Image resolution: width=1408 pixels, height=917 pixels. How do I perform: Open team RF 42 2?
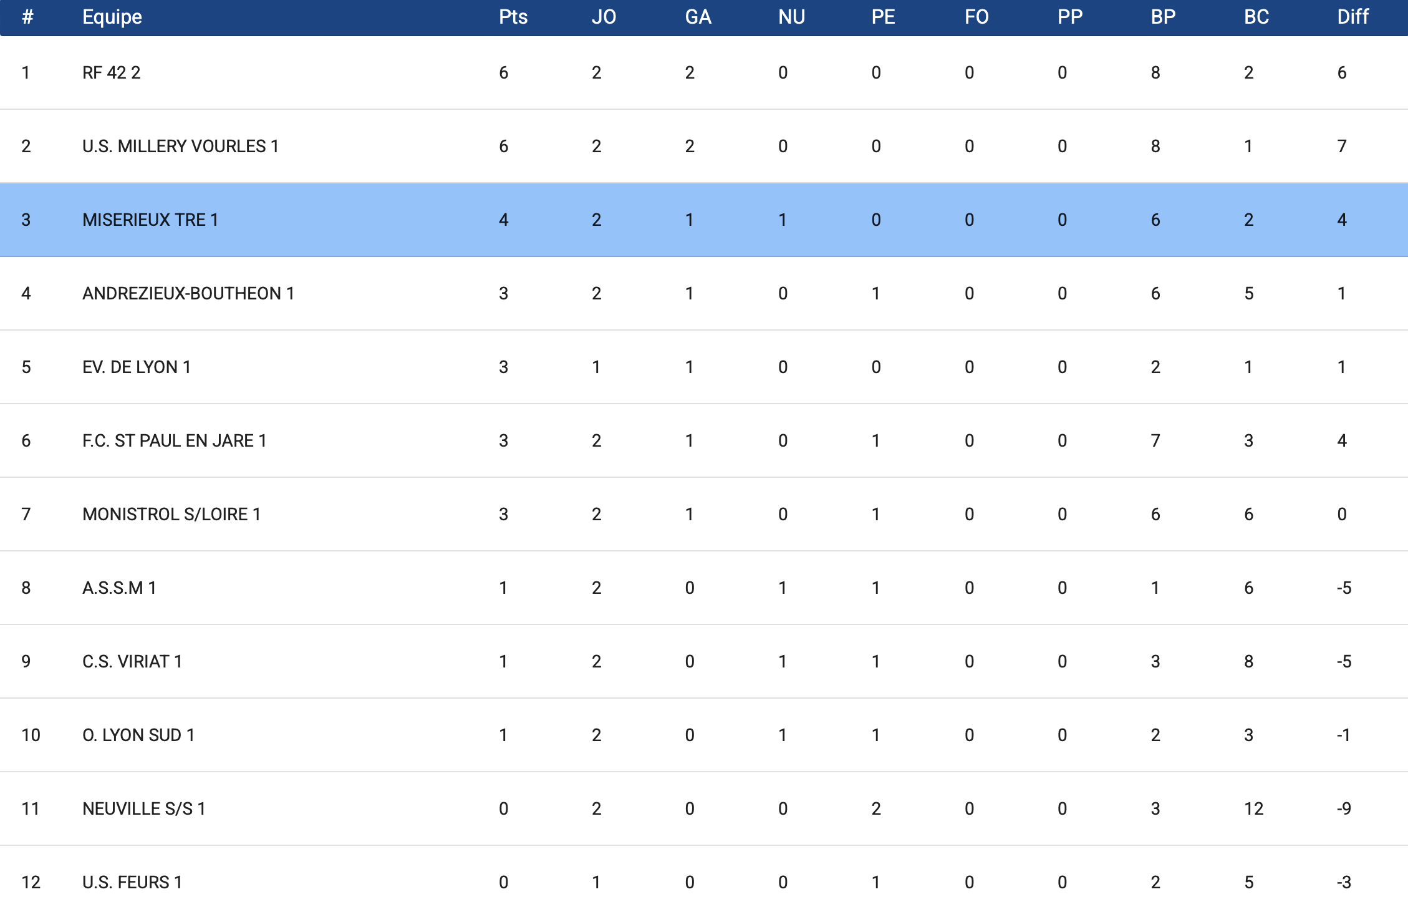(112, 73)
